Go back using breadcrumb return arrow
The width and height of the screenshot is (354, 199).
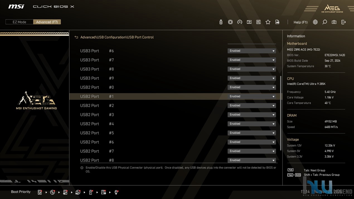pyautogui.click(x=76, y=37)
